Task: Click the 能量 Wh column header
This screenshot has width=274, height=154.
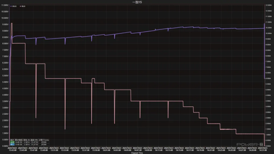Action: (35, 140)
